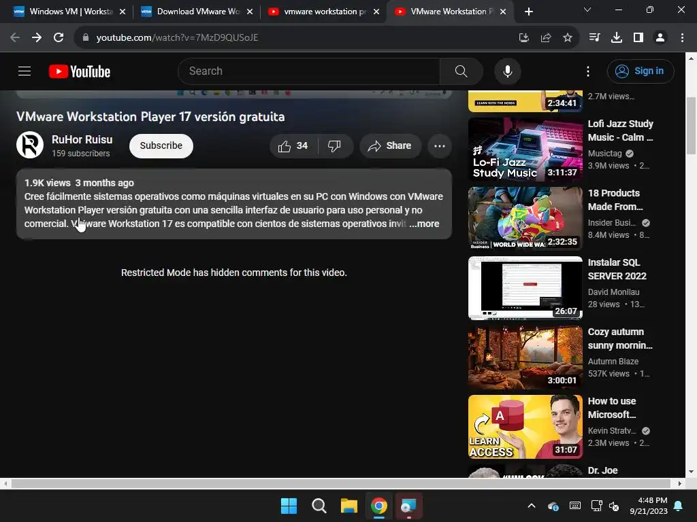The width and height of the screenshot is (697, 522).
Task: Open How to use Microsoft title
Action: [x=612, y=408]
